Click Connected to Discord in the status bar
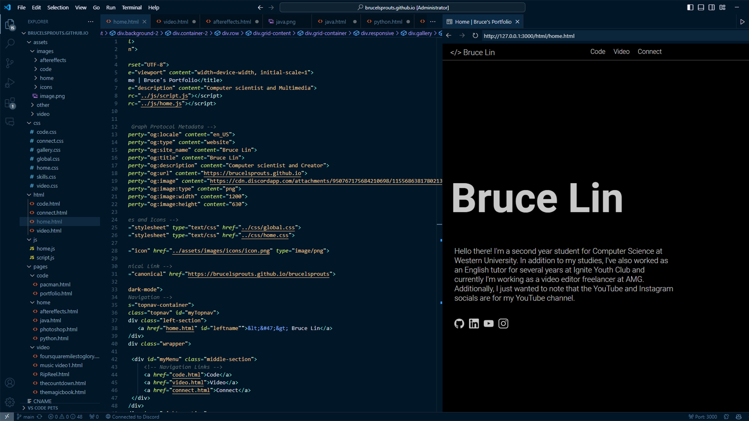The height and width of the screenshot is (421, 749). 132,416
